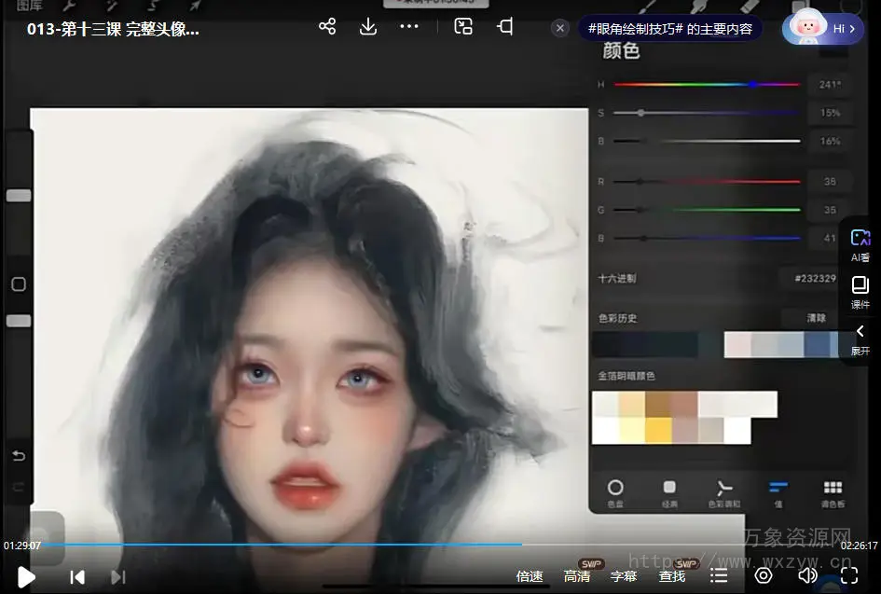Toggle 字幕 subtitles
This screenshot has height=594, width=881.
(x=624, y=577)
